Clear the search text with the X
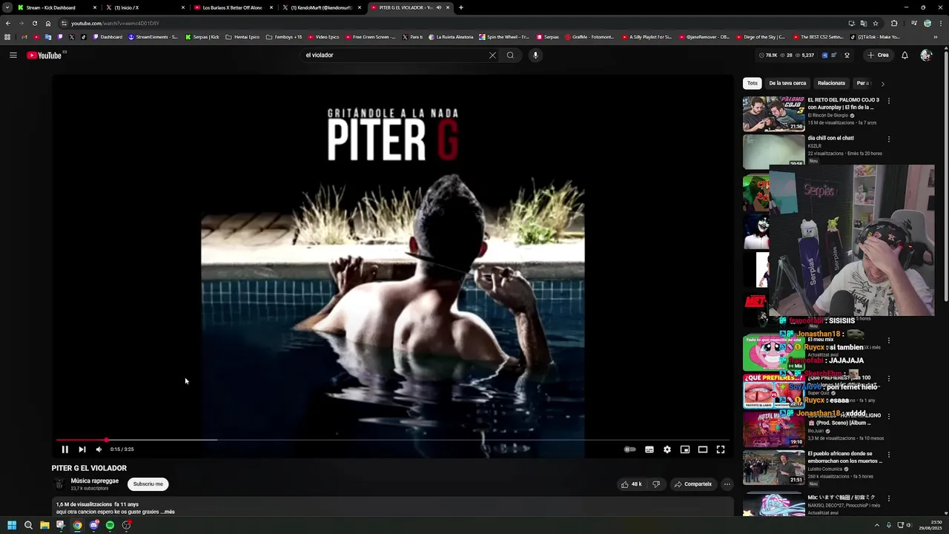The height and width of the screenshot is (534, 949). [492, 55]
